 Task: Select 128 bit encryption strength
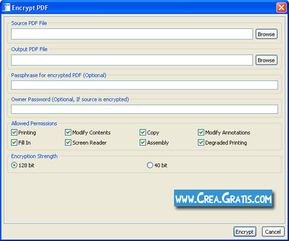[x=14, y=165]
